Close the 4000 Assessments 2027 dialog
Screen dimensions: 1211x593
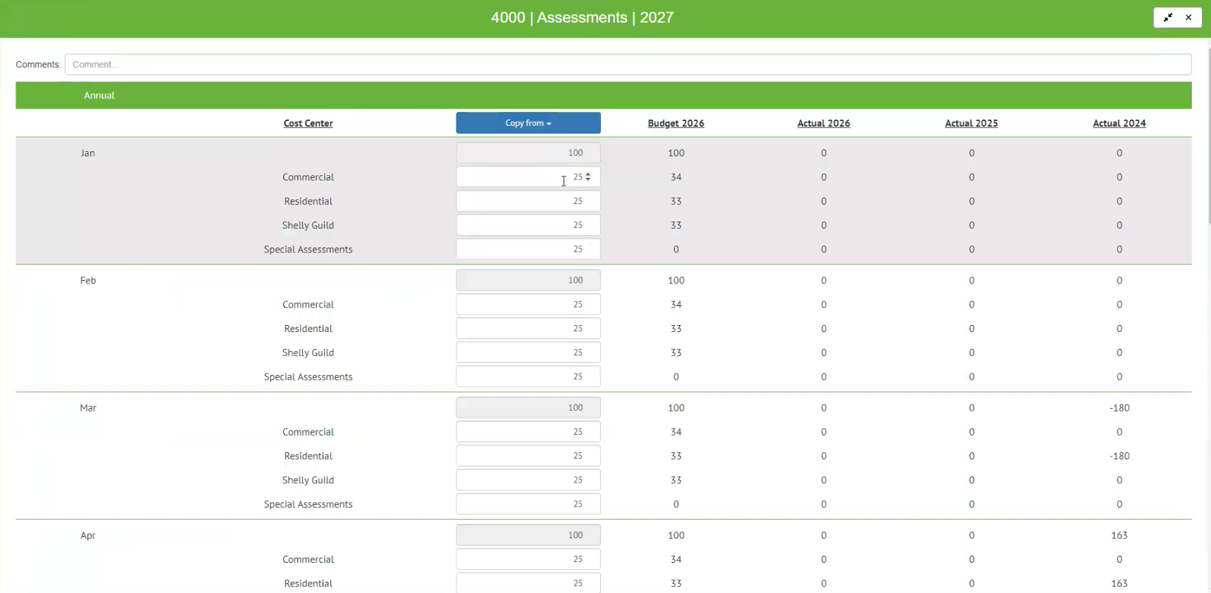tap(1188, 18)
